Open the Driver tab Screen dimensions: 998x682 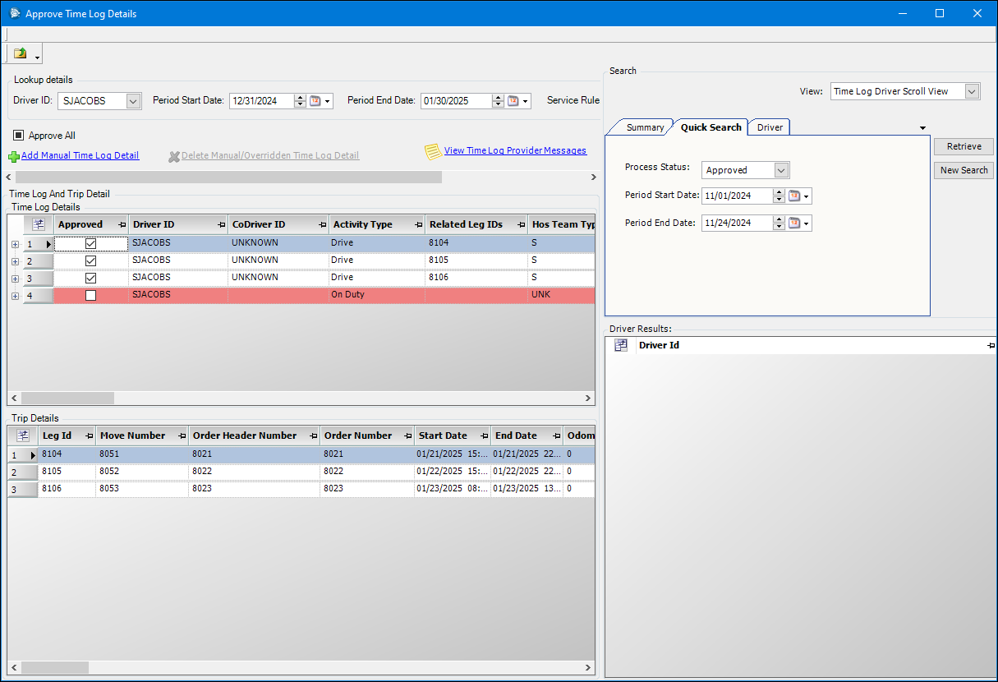click(770, 127)
